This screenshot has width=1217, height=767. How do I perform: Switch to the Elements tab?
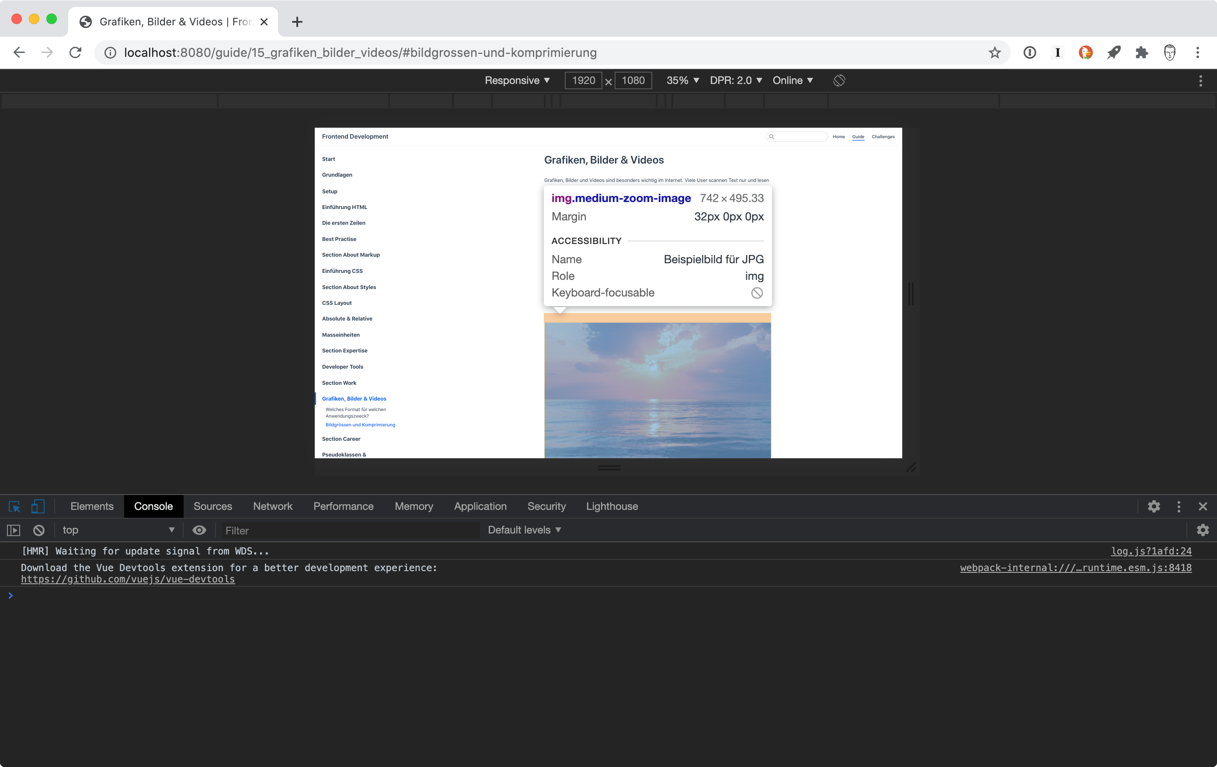pyautogui.click(x=92, y=506)
